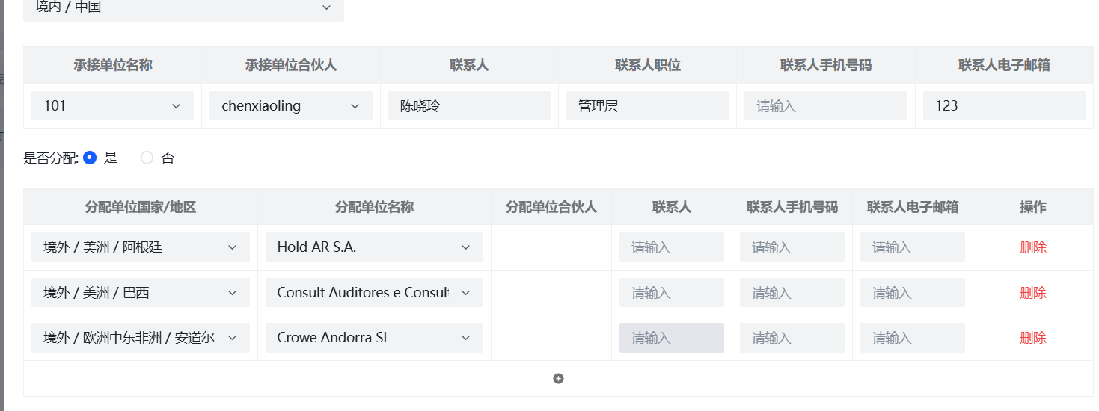Select the 否 radio button
The width and height of the screenshot is (1099, 411).
tap(147, 158)
